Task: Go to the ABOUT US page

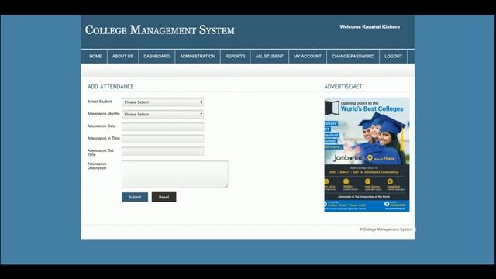Action: [x=122, y=57]
